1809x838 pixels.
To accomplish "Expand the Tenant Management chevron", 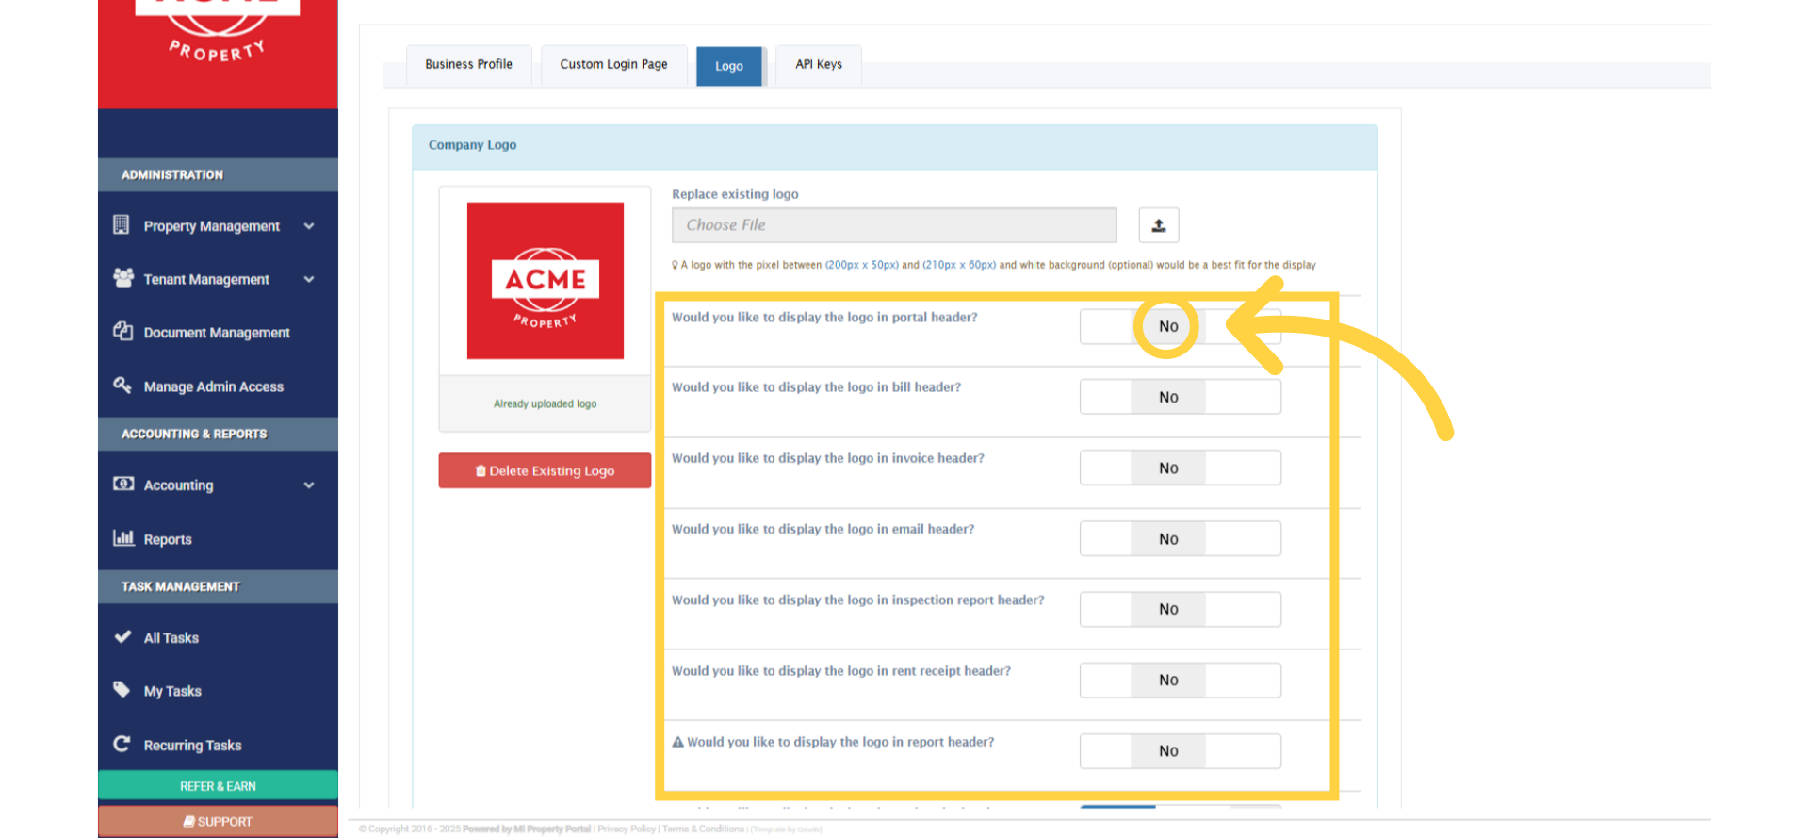I will tap(309, 279).
